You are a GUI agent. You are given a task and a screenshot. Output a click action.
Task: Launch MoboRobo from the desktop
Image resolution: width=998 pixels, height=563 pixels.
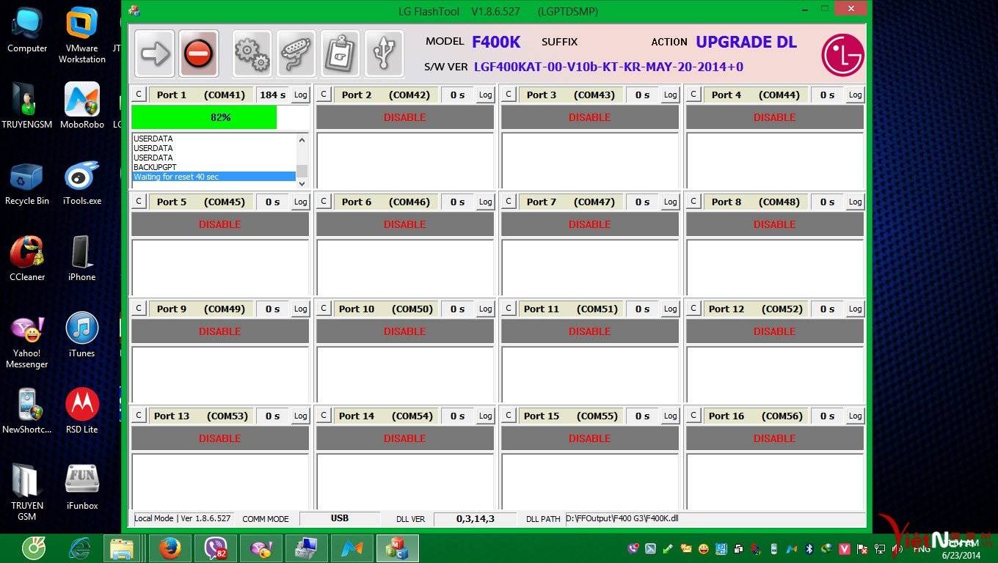[x=82, y=106]
